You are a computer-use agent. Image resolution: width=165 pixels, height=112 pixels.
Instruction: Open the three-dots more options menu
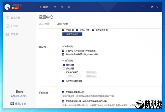coord(76,7)
